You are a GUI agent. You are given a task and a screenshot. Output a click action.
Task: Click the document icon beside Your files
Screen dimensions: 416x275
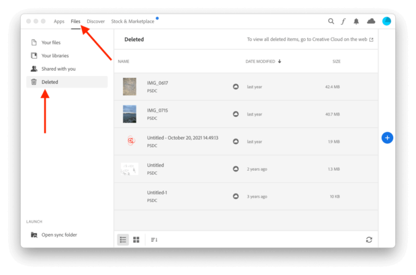point(34,42)
